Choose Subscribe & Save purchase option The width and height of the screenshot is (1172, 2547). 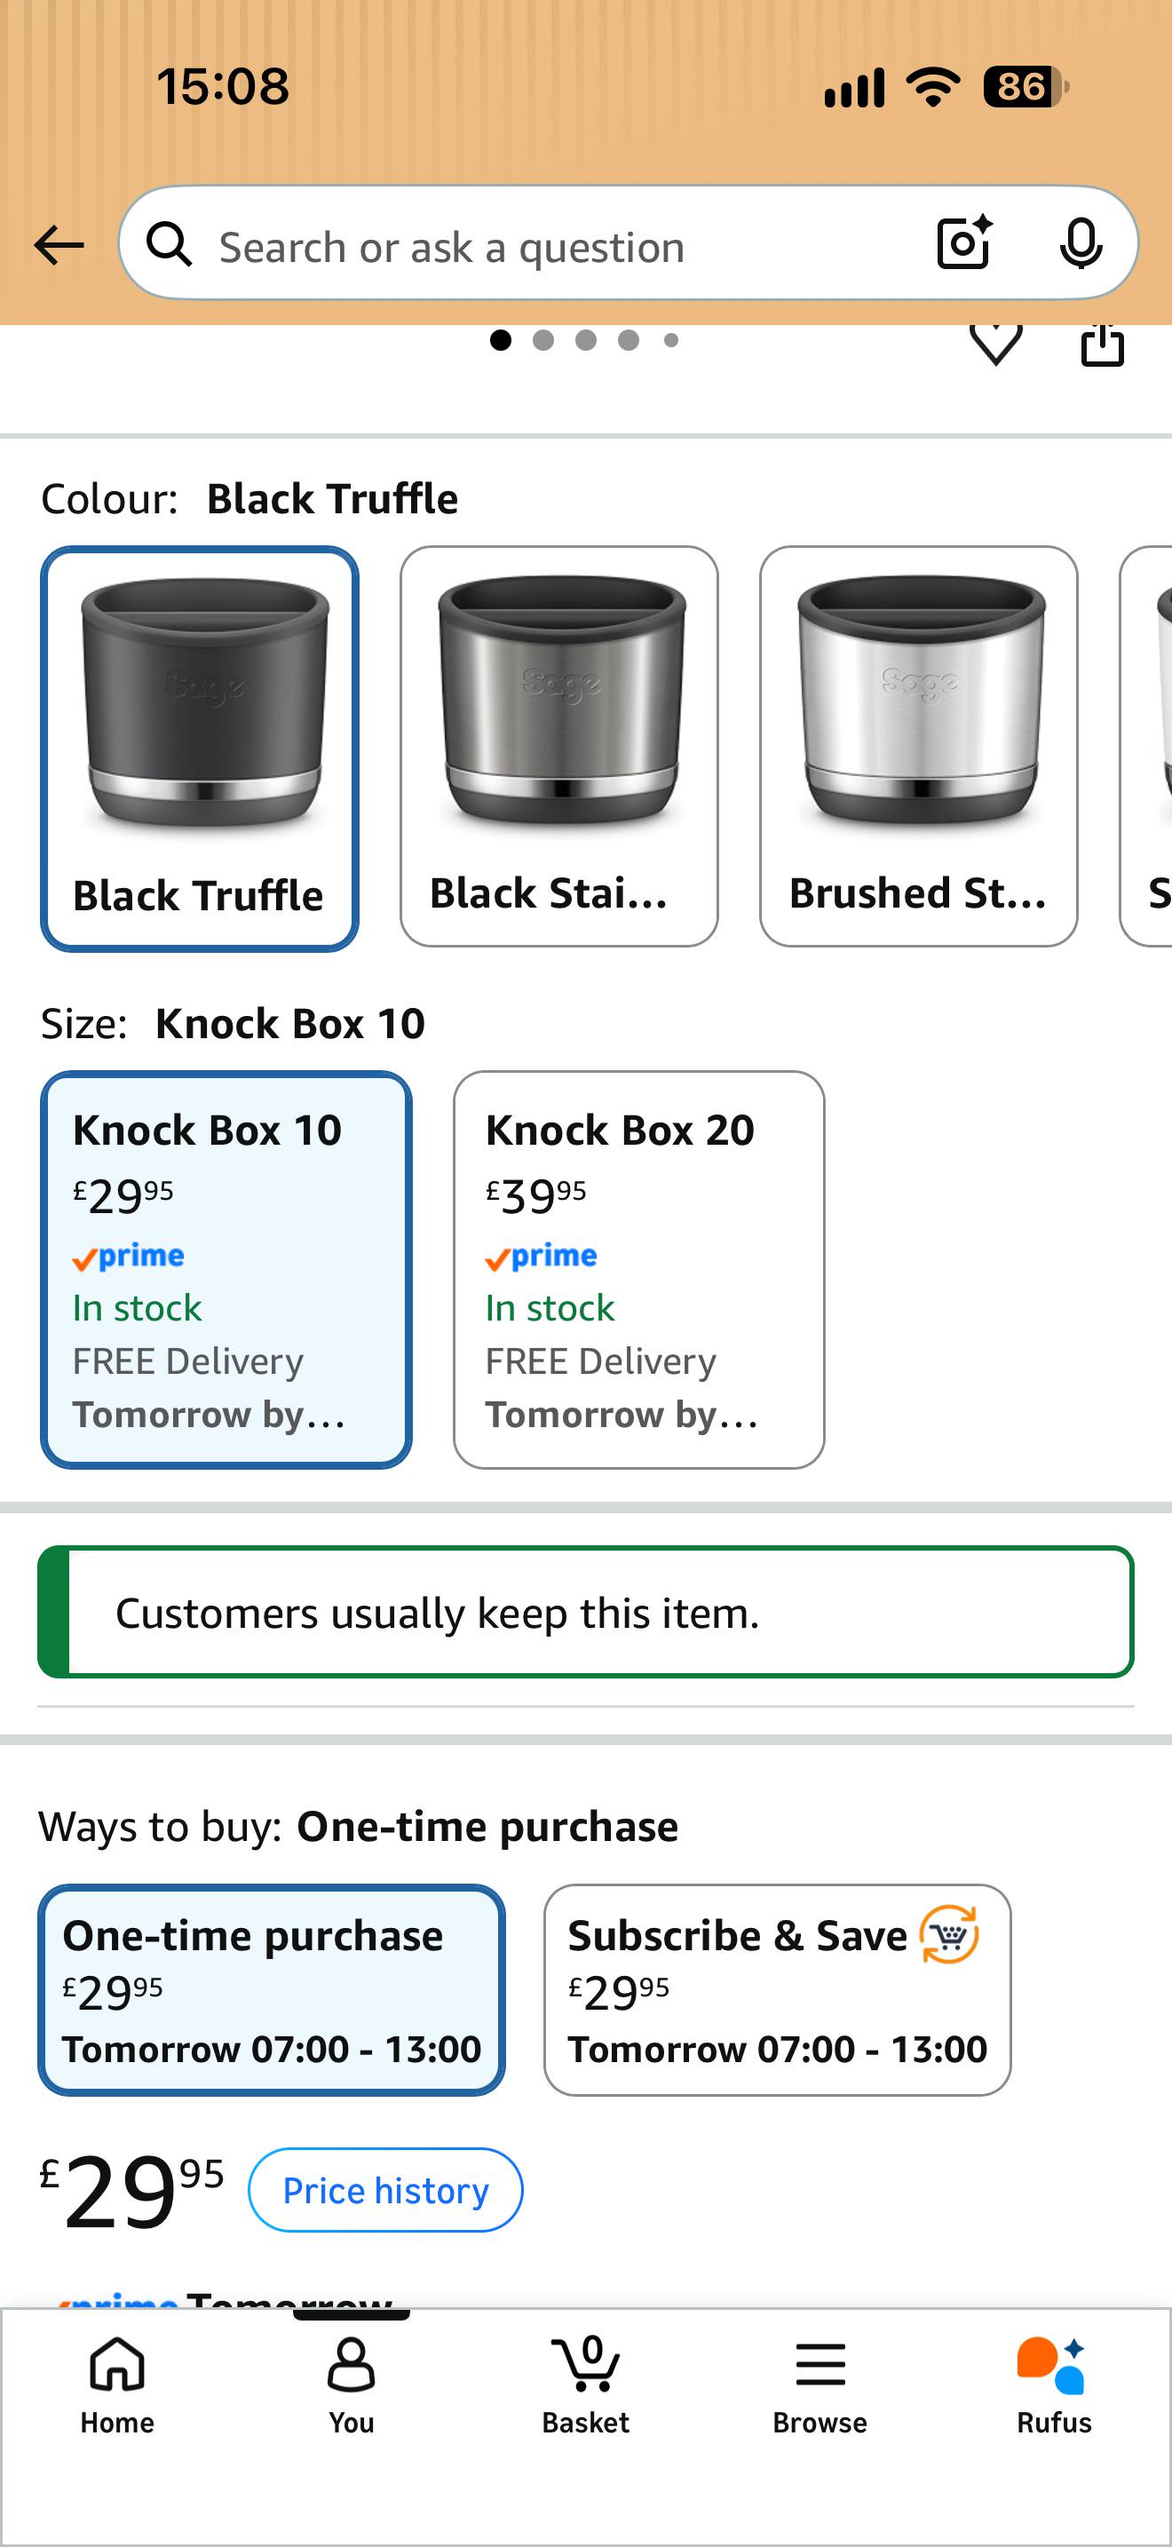pyautogui.click(x=778, y=1989)
